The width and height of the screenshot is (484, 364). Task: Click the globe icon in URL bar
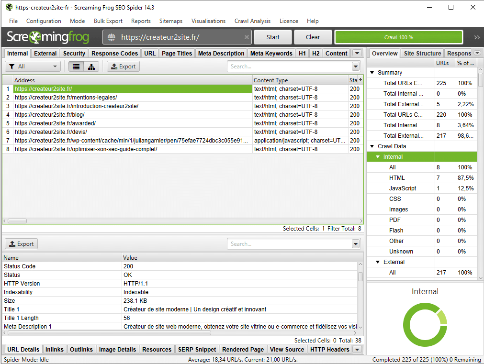click(x=112, y=37)
